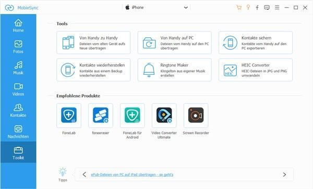Open the Home section in sidebar
Viewport: 313px width, 189px height.
[x=18, y=25]
